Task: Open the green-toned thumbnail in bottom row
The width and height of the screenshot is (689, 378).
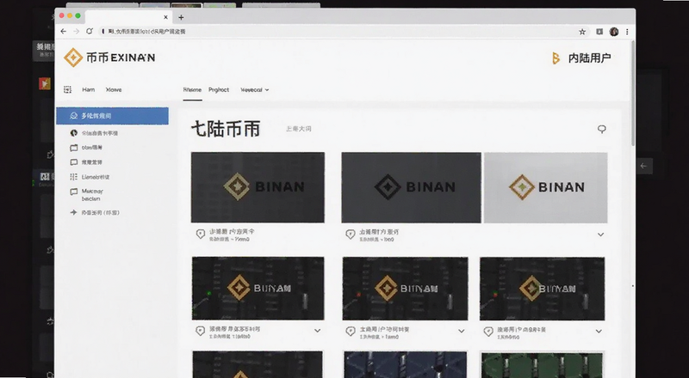Action: tap(543, 364)
